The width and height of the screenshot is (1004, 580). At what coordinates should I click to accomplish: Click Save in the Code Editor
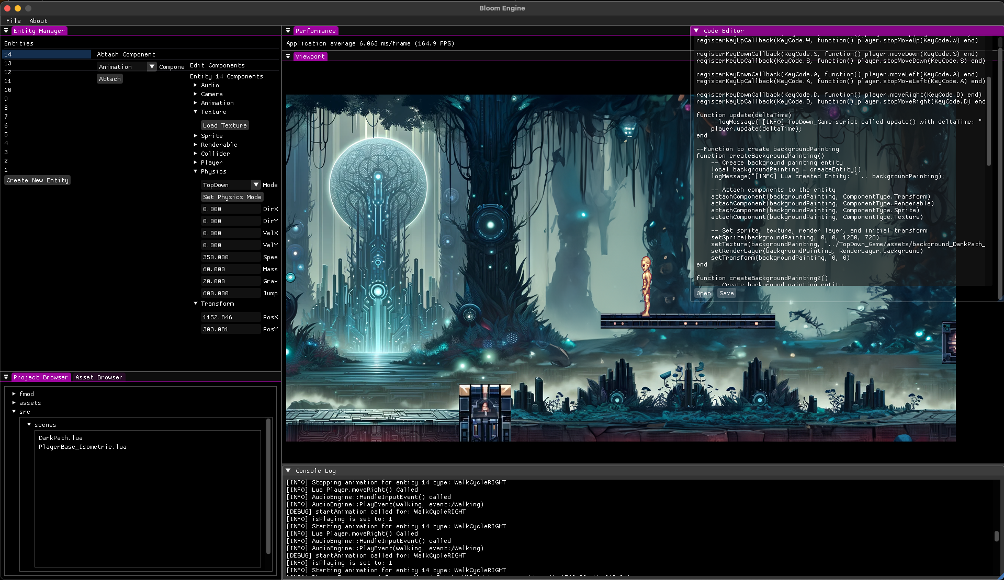(x=726, y=293)
